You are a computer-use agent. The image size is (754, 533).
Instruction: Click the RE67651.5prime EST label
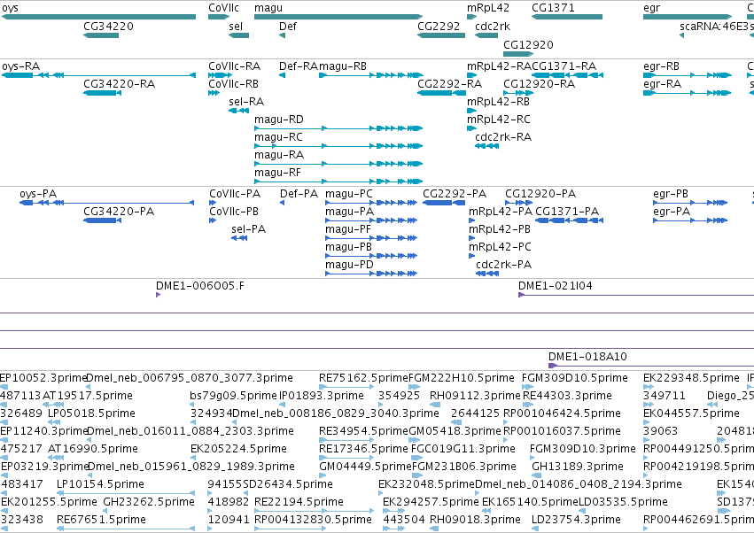pyautogui.click(x=101, y=520)
